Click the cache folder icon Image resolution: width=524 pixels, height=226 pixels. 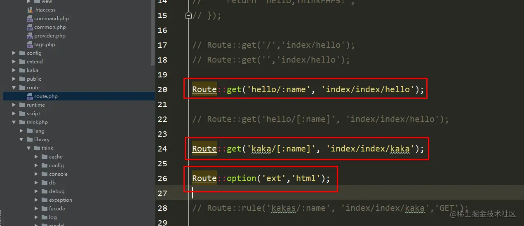[45, 157]
